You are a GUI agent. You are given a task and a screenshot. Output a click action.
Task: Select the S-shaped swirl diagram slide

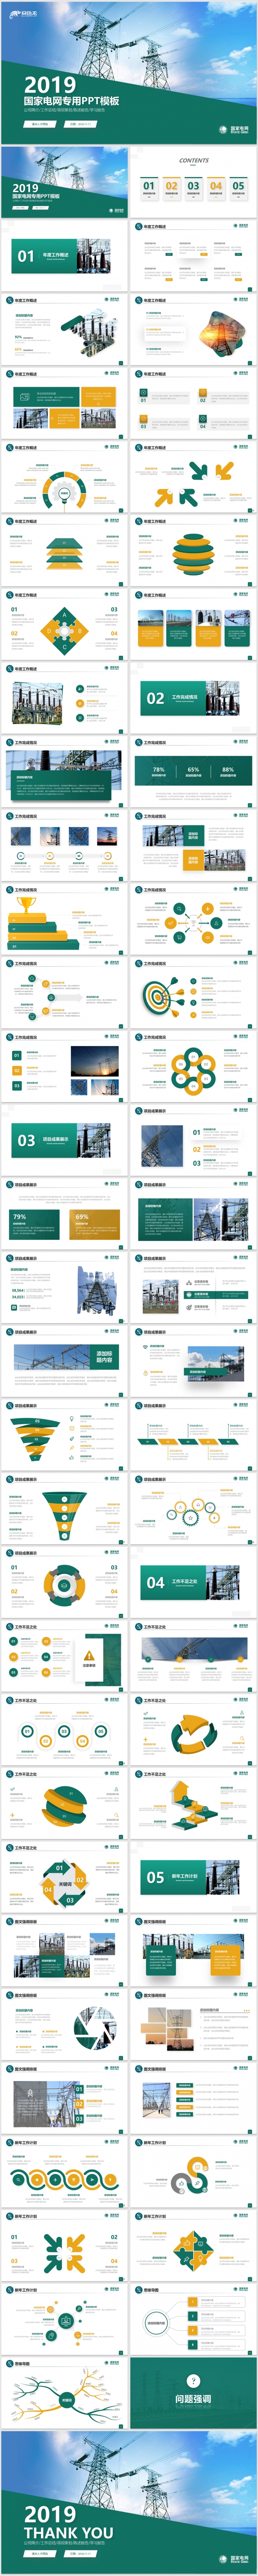click(193, 2172)
